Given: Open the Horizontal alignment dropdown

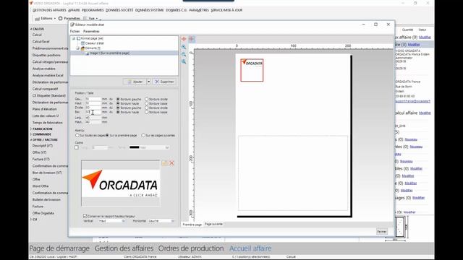Looking at the screenshot, I should [173, 221].
